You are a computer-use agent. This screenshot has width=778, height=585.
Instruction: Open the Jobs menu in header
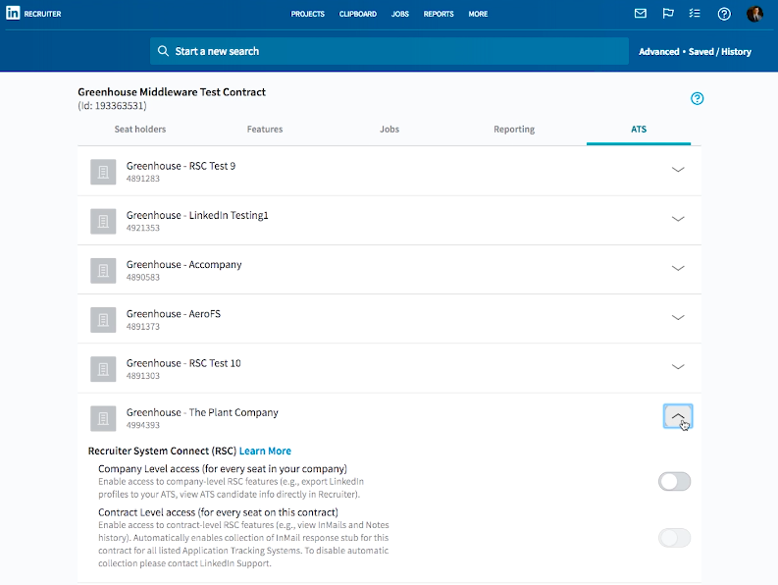coord(400,14)
